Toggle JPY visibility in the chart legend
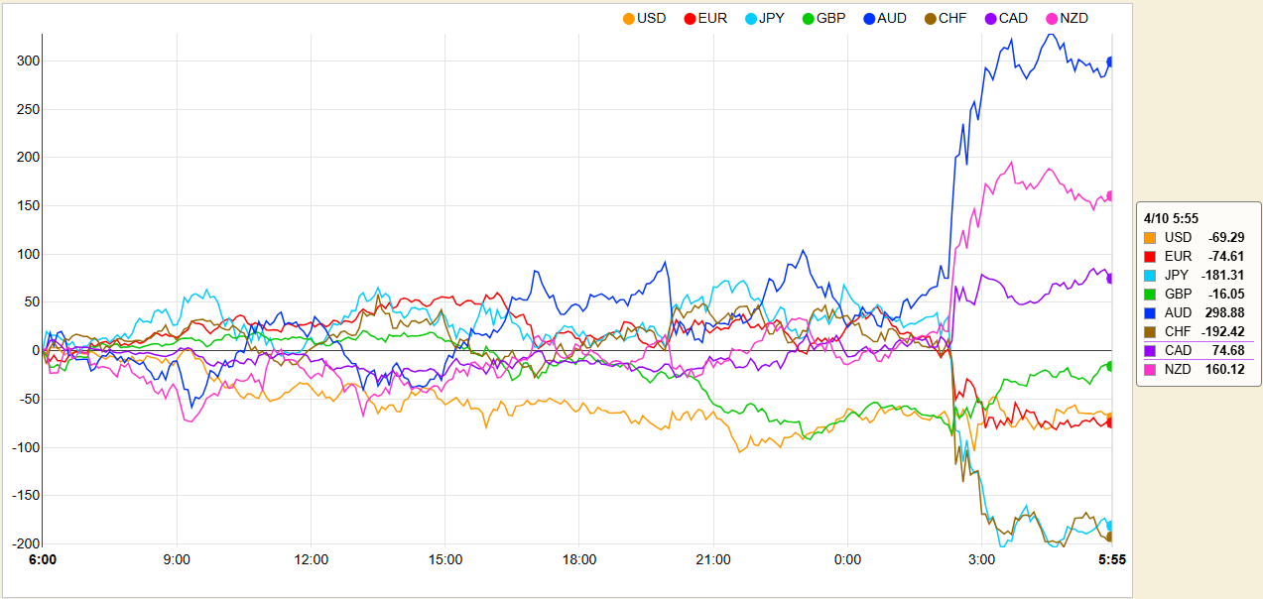1263x599 pixels. (x=765, y=18)
